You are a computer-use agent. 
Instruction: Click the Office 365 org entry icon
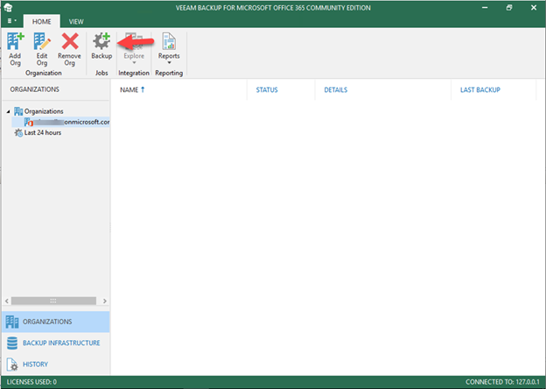coord(29,122)
